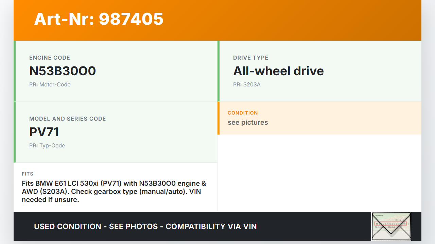The height and width of the screenshot is (244, 435).
Task: Click the BMW E61 LCI fitment description
Action: 114,191
